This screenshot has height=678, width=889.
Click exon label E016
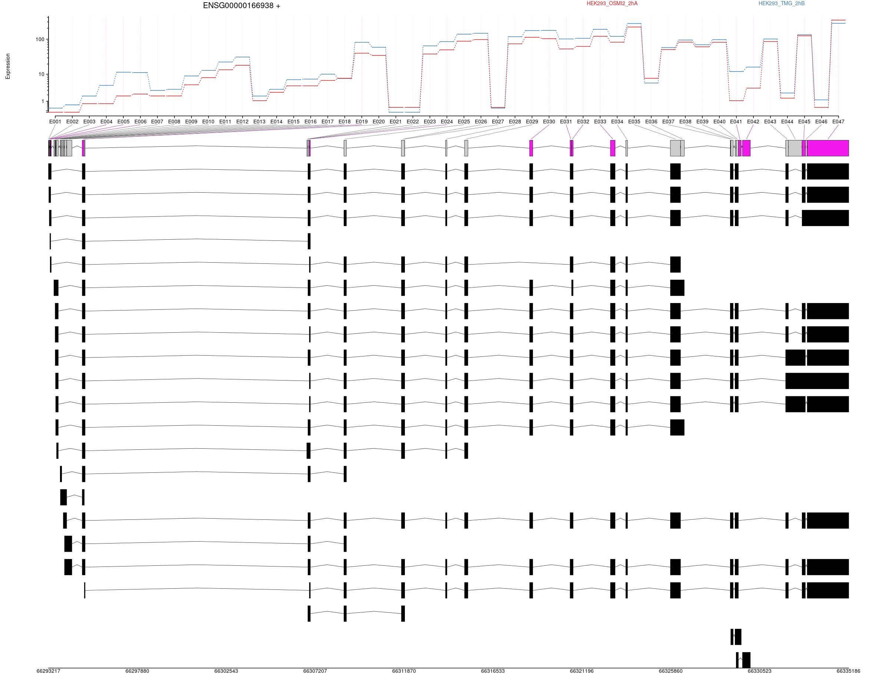coord(310,122)
